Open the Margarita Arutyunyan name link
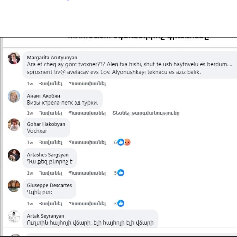Viewport: 237px width, 237px height. (52, 58)
